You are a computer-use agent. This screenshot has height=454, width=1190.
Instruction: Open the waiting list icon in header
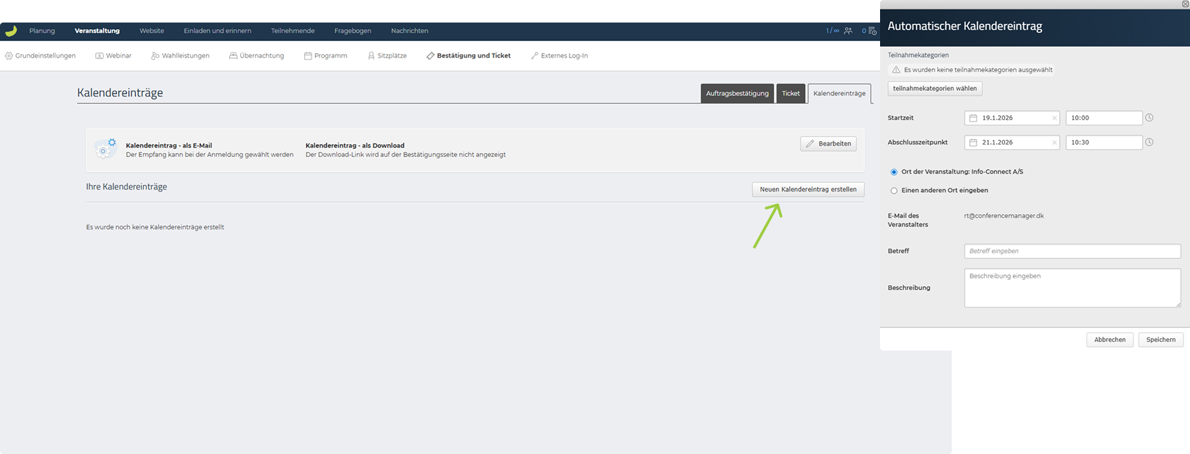point(872,30)
